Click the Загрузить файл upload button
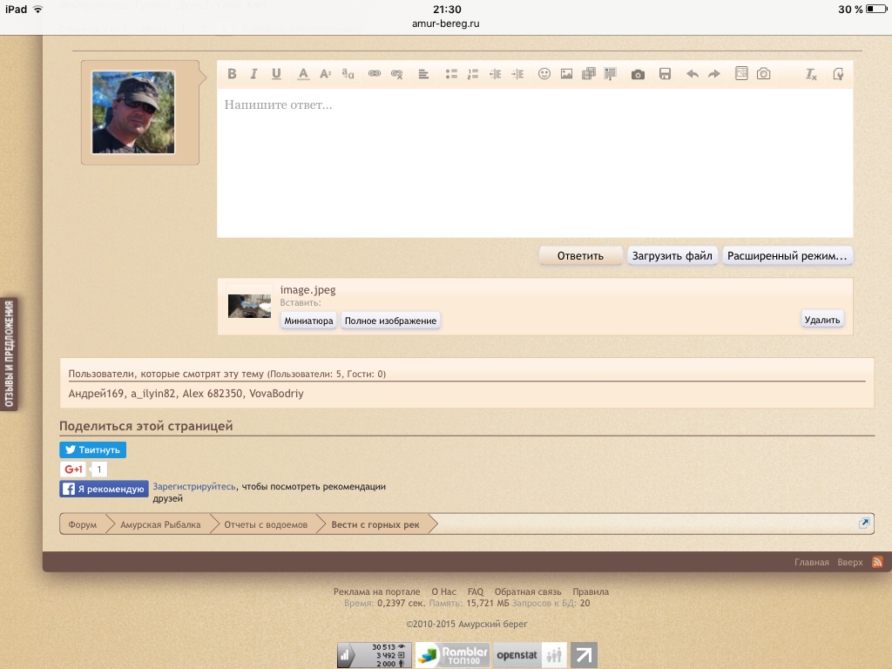The height and width of the screenshot is (669, 892). [x=672, y=256]
